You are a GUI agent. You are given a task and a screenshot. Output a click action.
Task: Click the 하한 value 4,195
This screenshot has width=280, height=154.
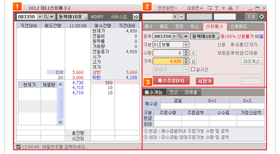click(x=131, y=78)
